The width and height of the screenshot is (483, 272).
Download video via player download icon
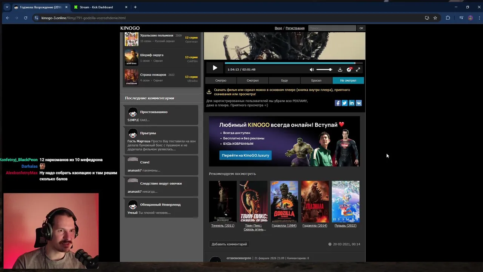pos(340,70)
